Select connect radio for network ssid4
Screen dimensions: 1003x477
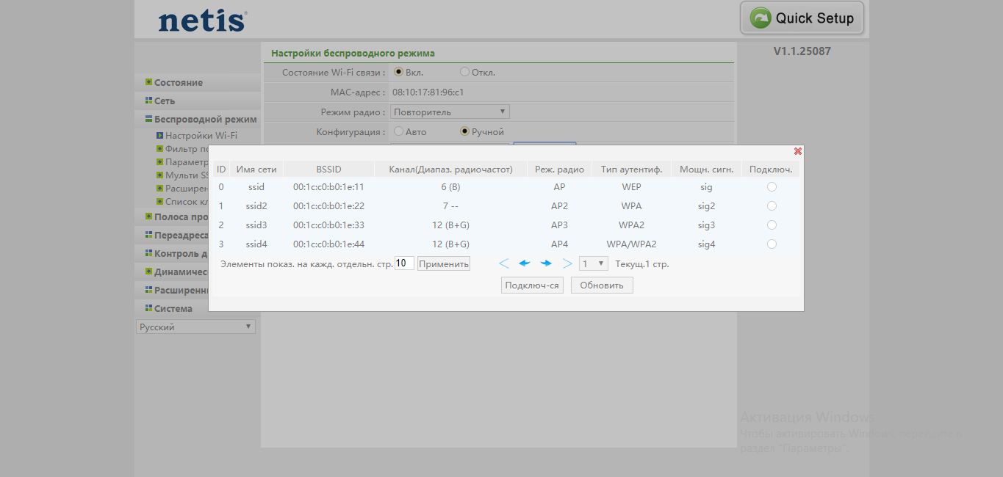coord(772,244)
